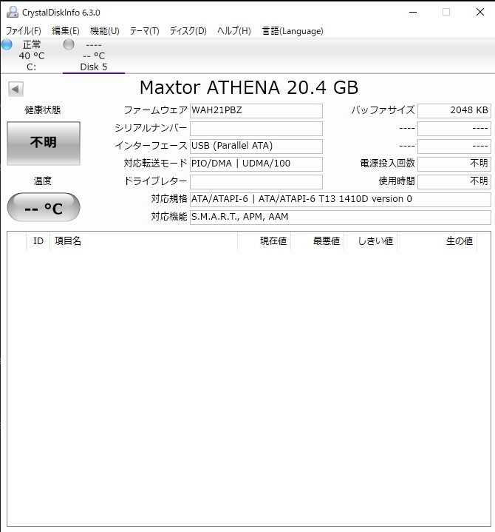Open the 機能(U) menu
This screenshot has height=532, width=495.
coord(105,31)
